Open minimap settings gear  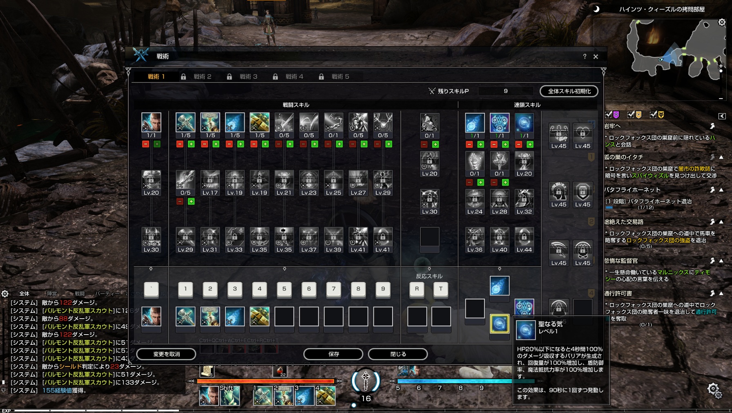tap(722, 22)
